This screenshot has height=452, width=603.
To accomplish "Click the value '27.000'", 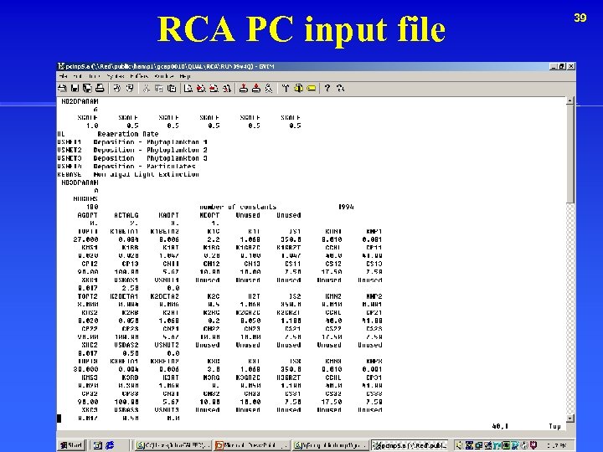I will 85,239.
